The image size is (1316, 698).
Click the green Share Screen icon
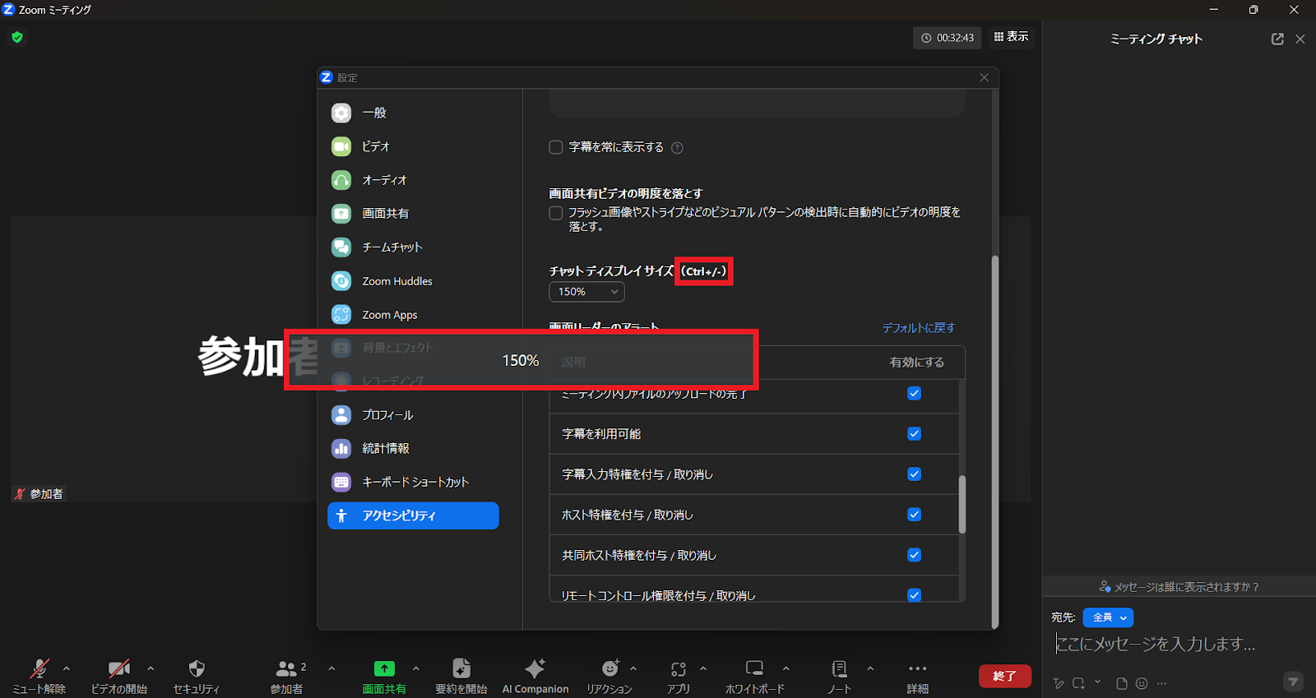click(x=384, y=668)
